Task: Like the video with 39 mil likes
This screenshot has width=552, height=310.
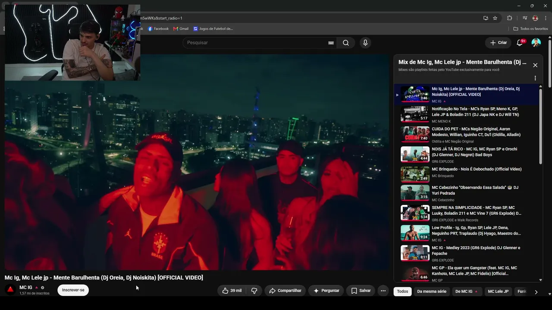Action: [x=232, y=291]
